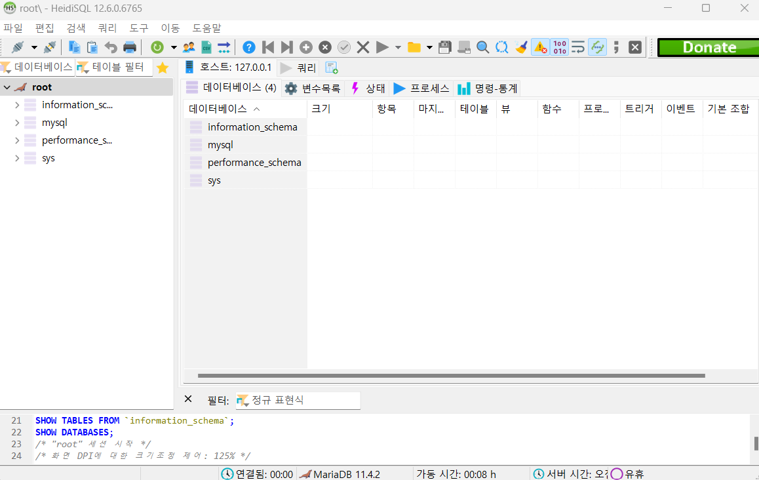
Task: Collapse the root tree node
Action: (7, 87)
